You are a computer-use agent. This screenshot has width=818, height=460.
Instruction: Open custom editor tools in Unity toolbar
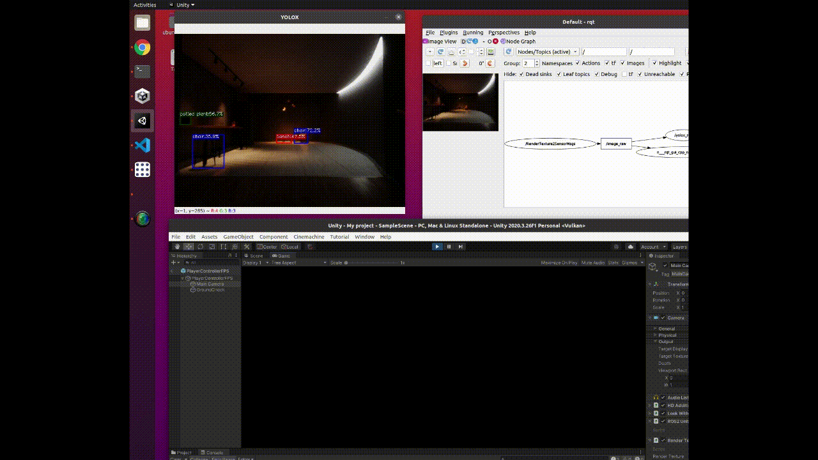pyautogui.click(x=247, y=247)
